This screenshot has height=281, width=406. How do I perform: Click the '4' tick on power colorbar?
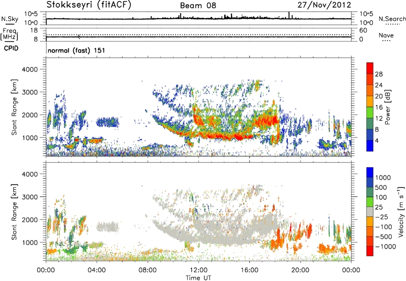(377, 141)
